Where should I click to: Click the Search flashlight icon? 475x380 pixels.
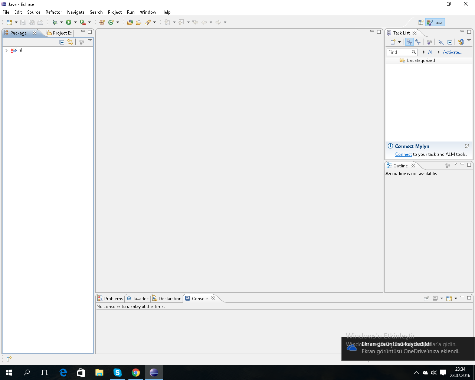pyautogui.click(x=148, y=22)
